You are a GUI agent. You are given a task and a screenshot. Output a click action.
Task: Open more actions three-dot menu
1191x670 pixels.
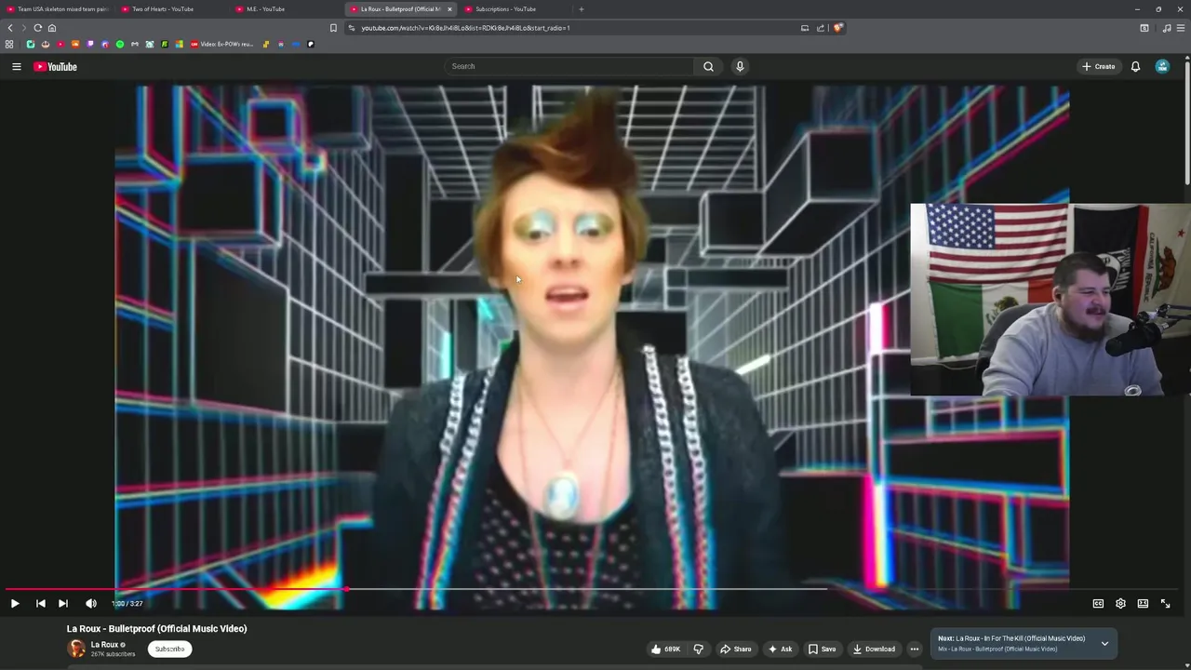pos(915,649)
